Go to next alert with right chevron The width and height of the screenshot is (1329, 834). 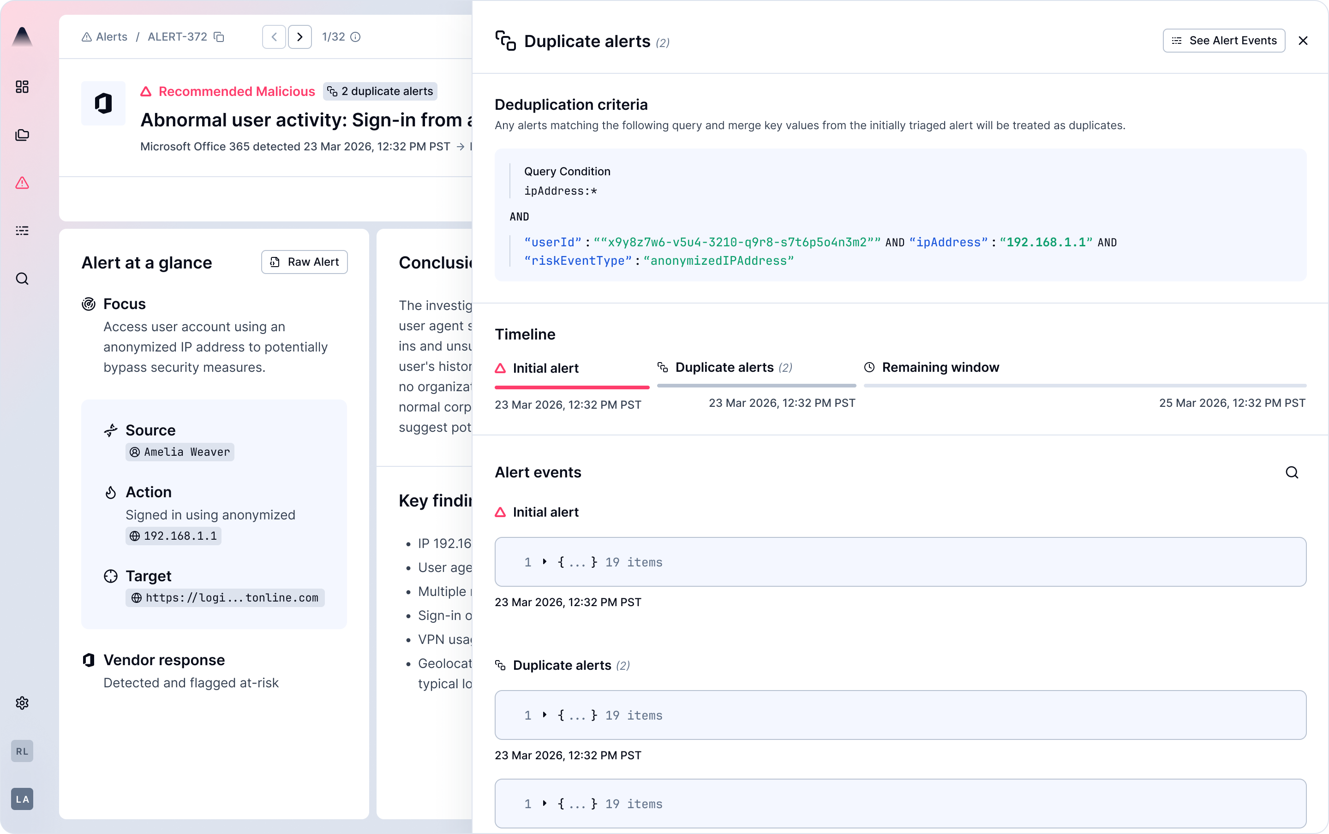click(299, 37)
